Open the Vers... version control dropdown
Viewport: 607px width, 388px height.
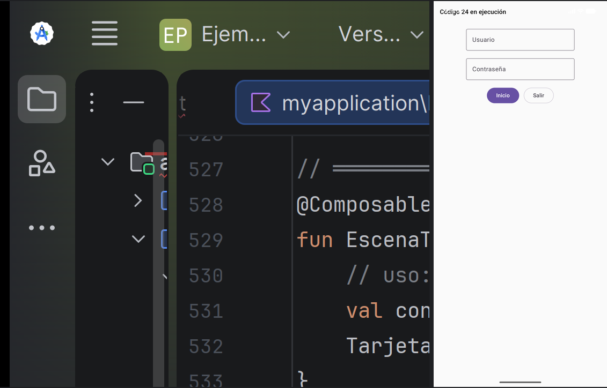[x=381, y=35]
